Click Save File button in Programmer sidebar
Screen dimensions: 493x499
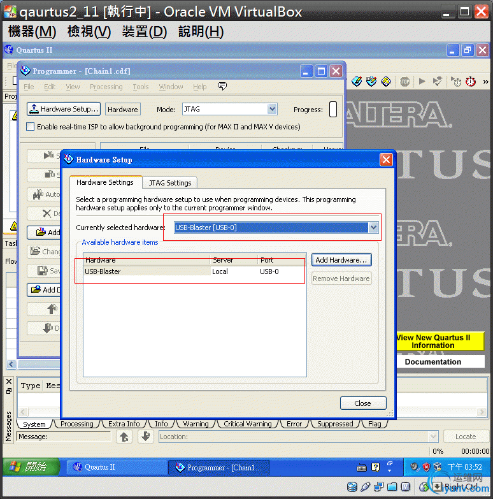point(44,271)
